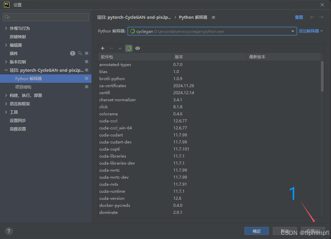
Task: Click the help question mark button
Action: 9,231
